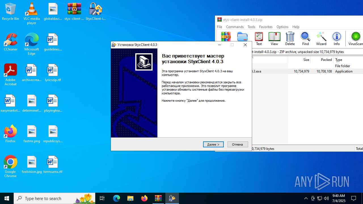Image resolution: width=363 pixels, height=204 pixels.
Task: Open the Windows Start button
Action: [x=7, y=198]
